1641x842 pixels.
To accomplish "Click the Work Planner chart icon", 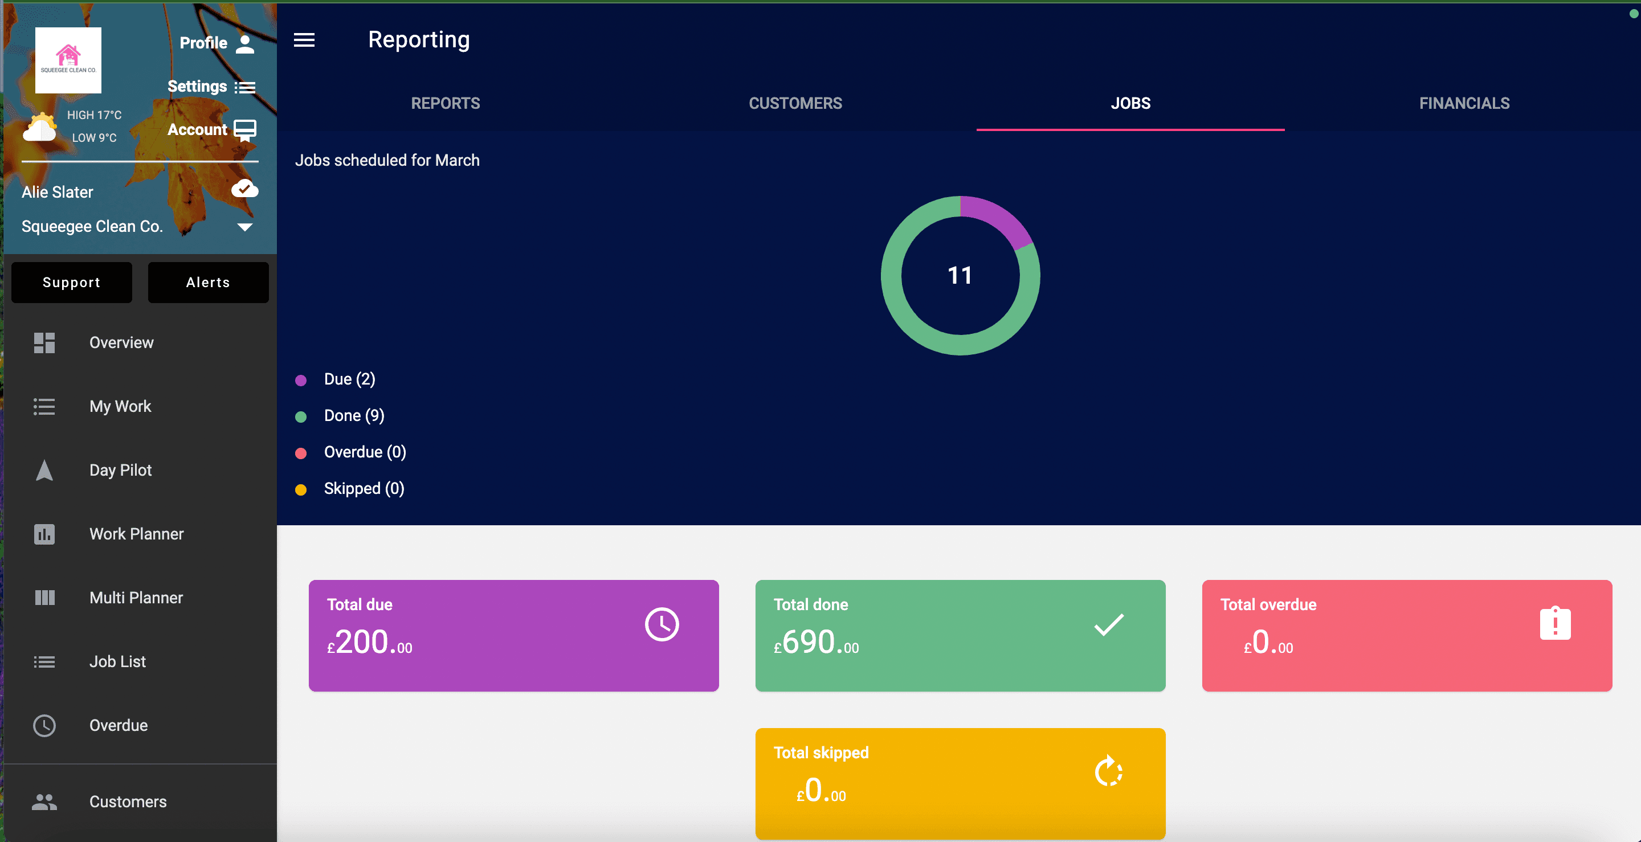I will 44,534.
